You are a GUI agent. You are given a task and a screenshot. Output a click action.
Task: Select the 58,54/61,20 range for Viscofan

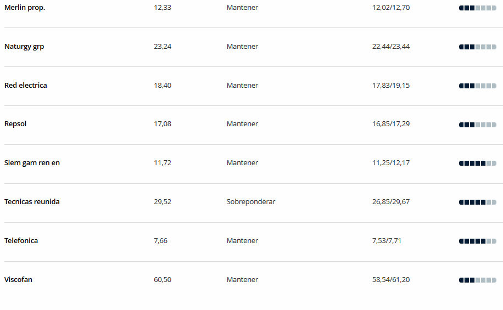[391, 280]
